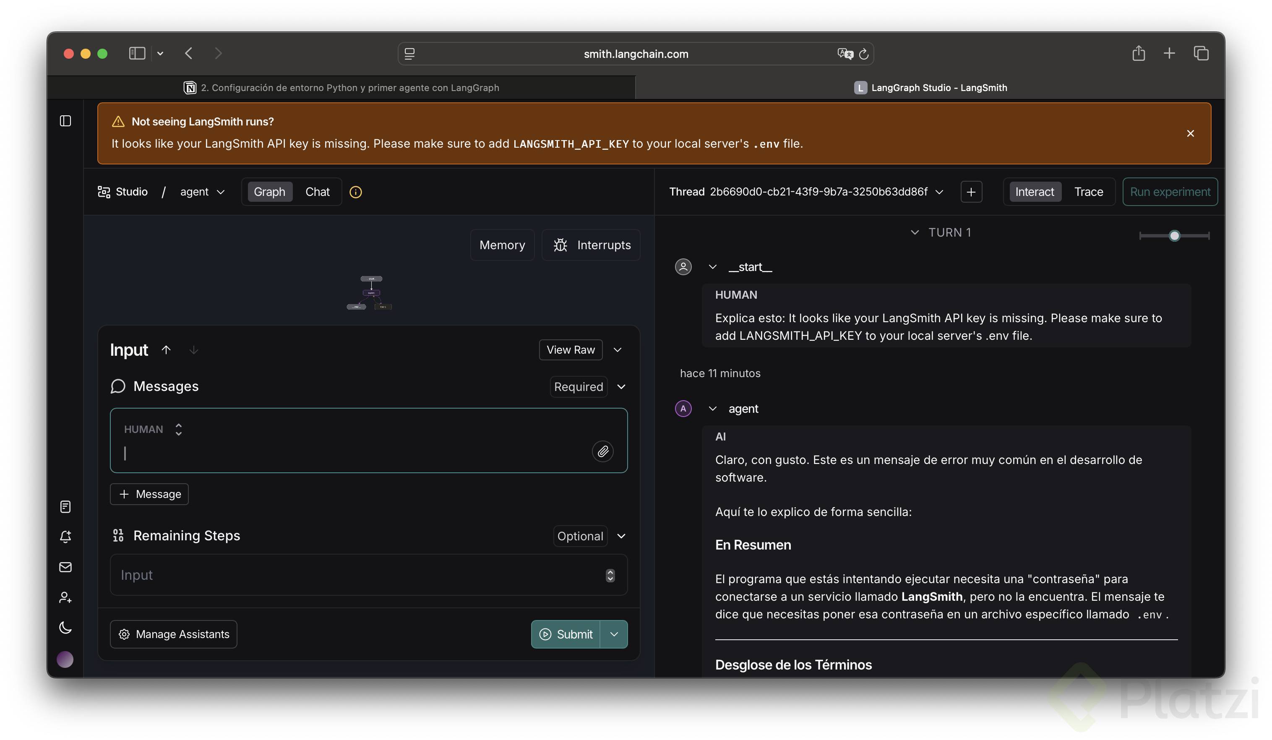Image resolution: width=1272 pixels, height=740 pixels.
Task: Open the notifications bell icon in sidebar
Action: 65,537
